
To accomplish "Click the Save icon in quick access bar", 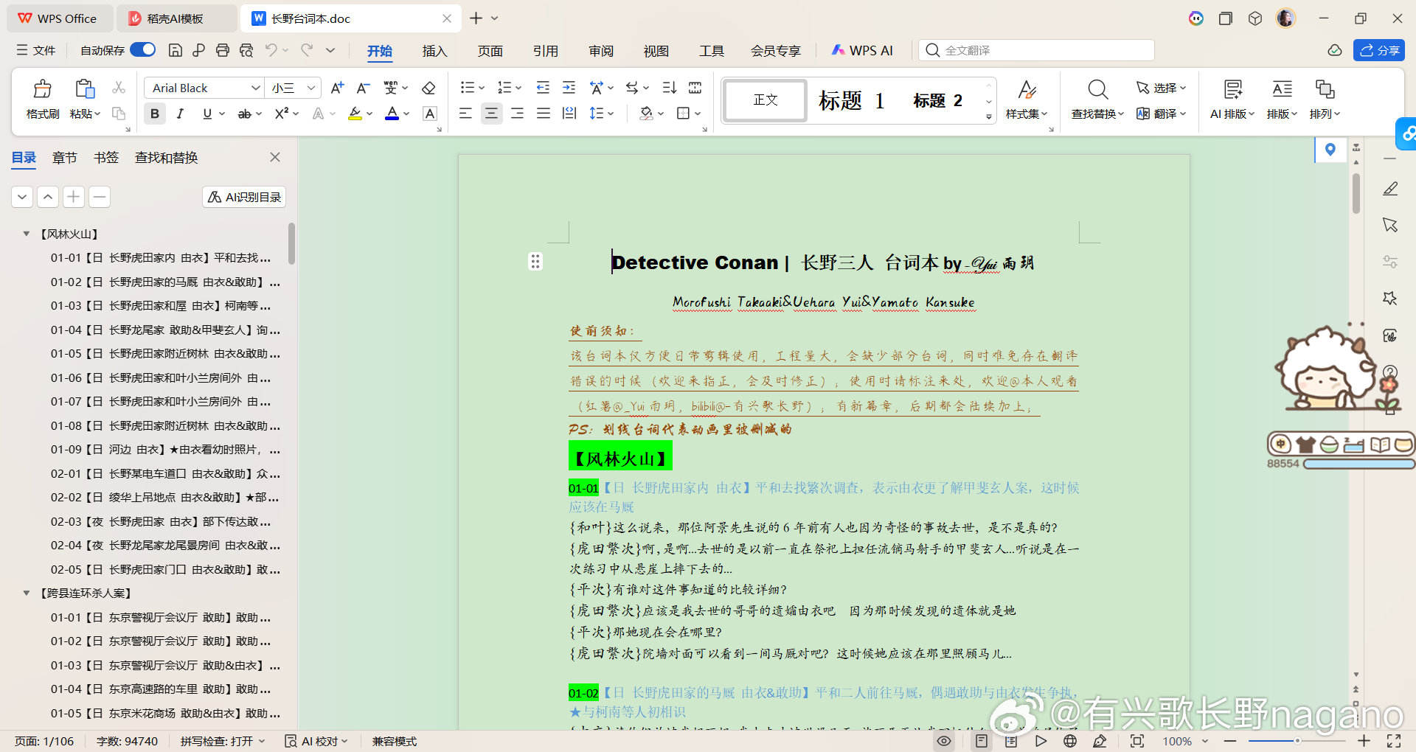I will 176,50.
